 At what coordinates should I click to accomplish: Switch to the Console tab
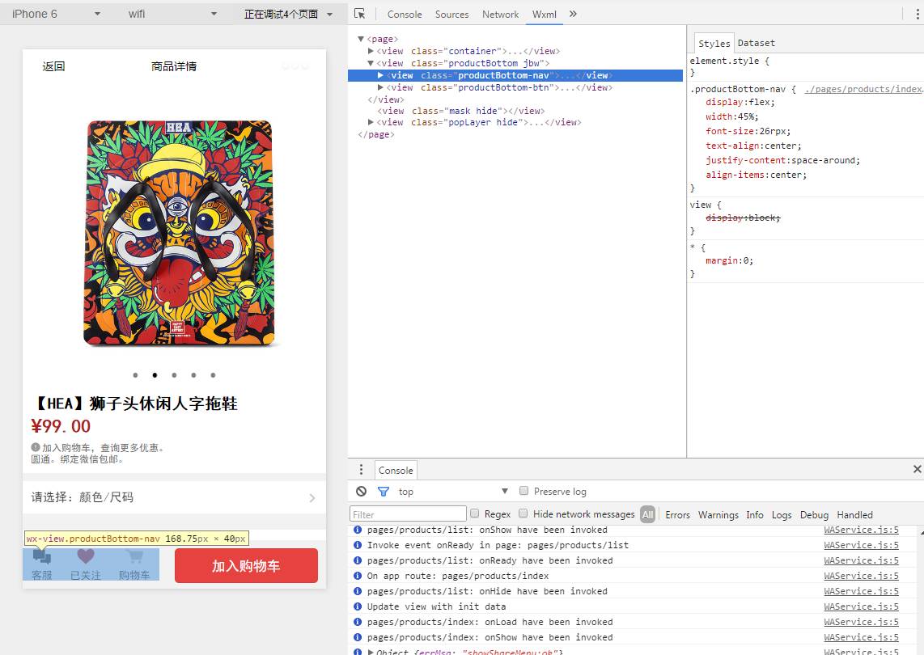[x=405, y=14]
